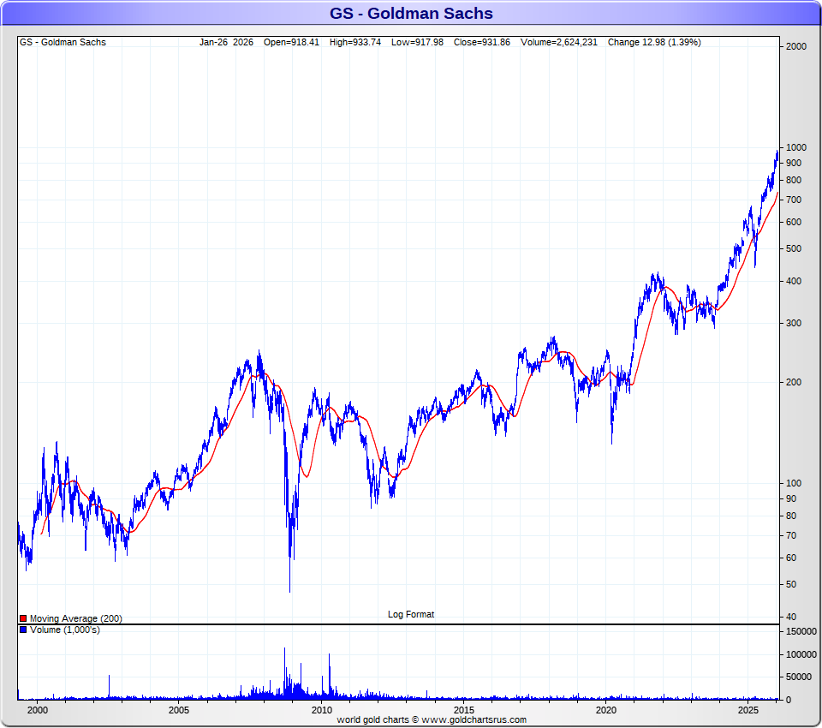Click the 900 price axis label
822x728 pixels.
pos(794,163)
